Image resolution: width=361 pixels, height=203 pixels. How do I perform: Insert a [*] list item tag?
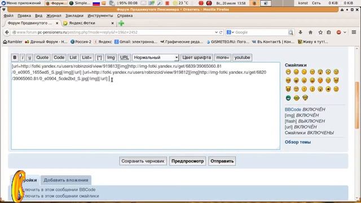point(99,58)
